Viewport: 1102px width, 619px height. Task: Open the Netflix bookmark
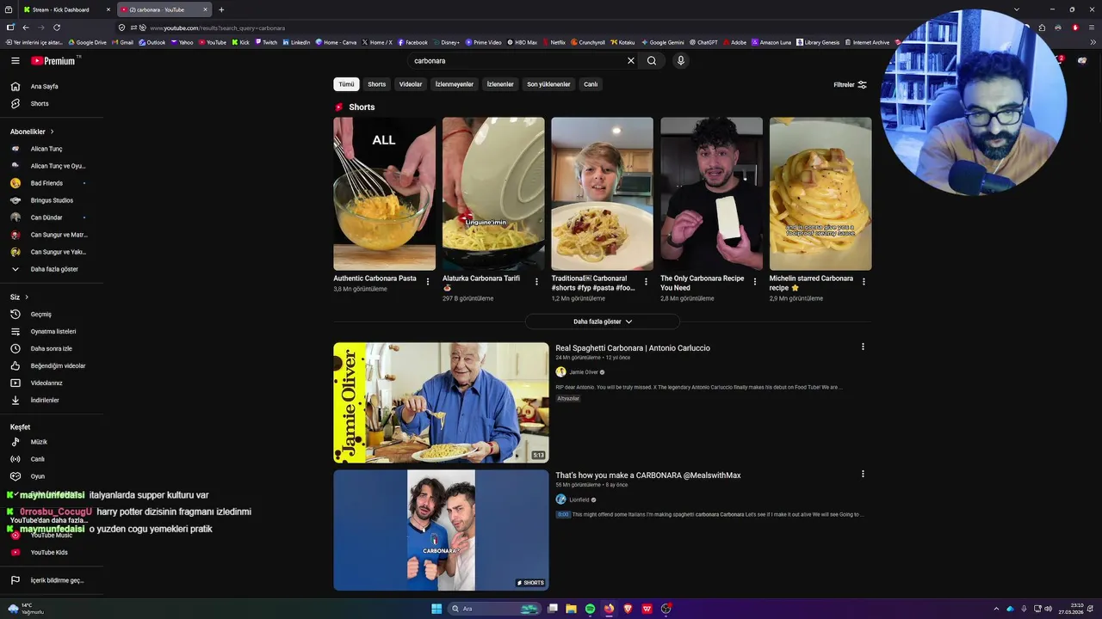[x=554, y=42]
